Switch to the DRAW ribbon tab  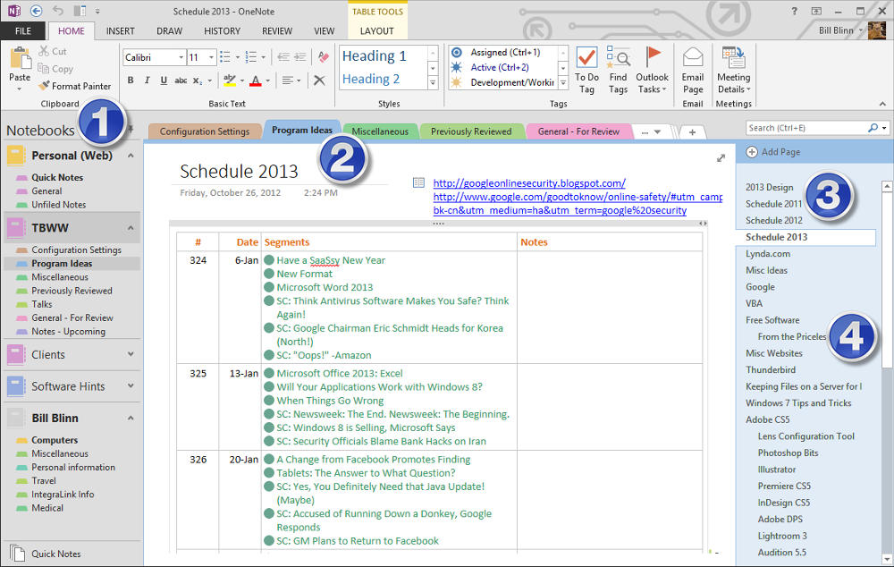pyautogui.click(x=169, y=31)
